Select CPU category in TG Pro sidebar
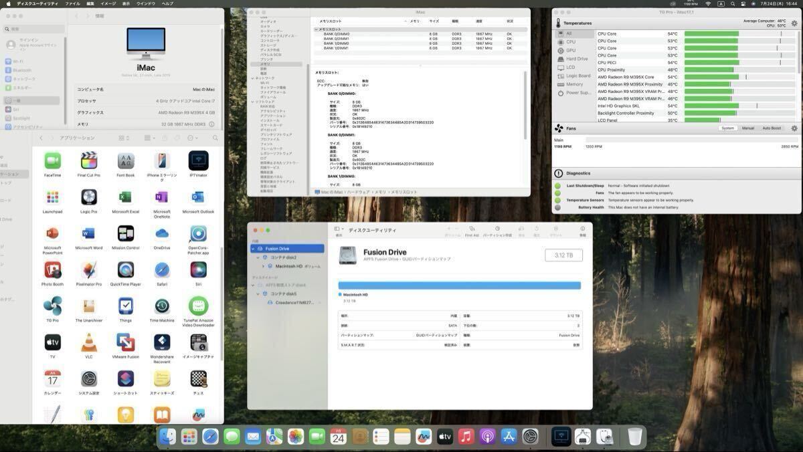 coord(573,41)
